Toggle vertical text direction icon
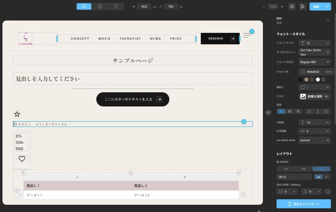336x212 pixels. pos(309,111)
